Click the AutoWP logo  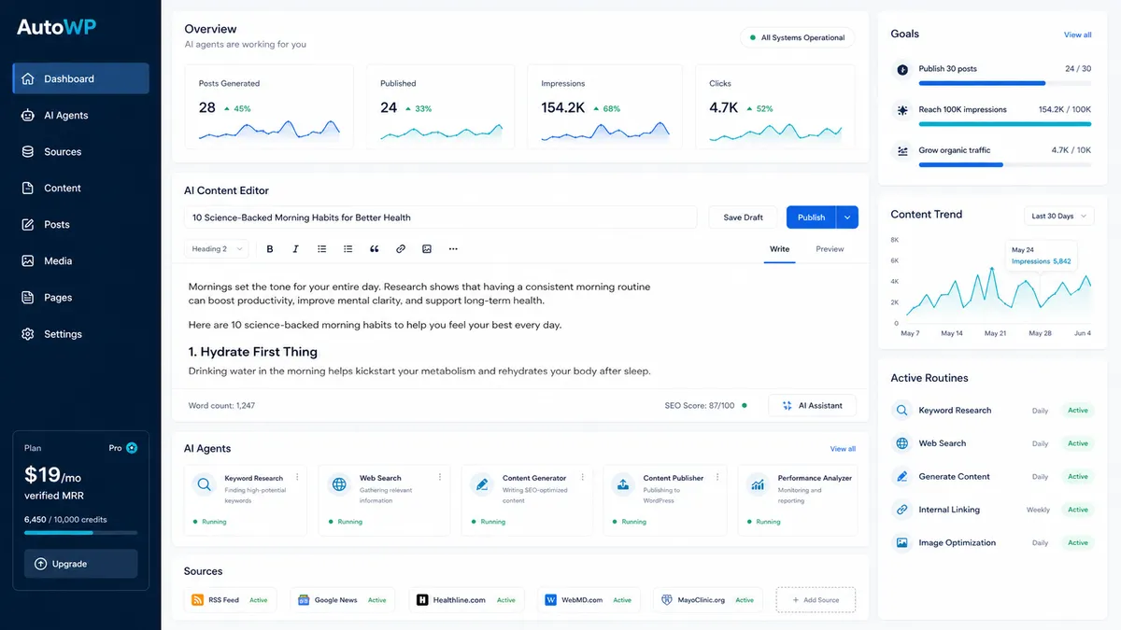click(55, 28)
